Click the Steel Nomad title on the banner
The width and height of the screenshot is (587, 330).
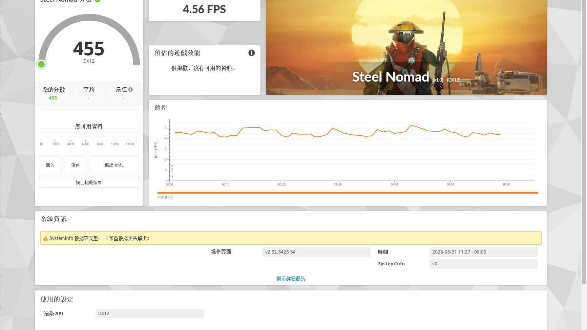click(x=391, y=77)
